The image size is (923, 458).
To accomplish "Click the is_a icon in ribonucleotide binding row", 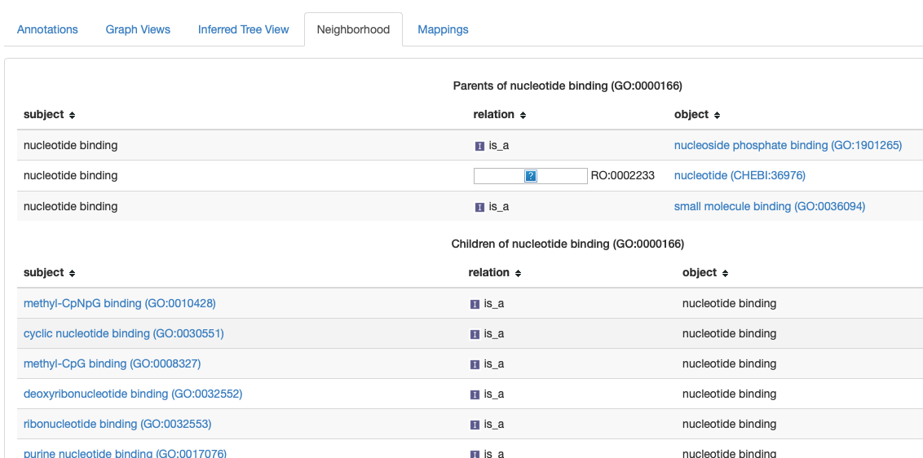I will (x=475, y=425).
